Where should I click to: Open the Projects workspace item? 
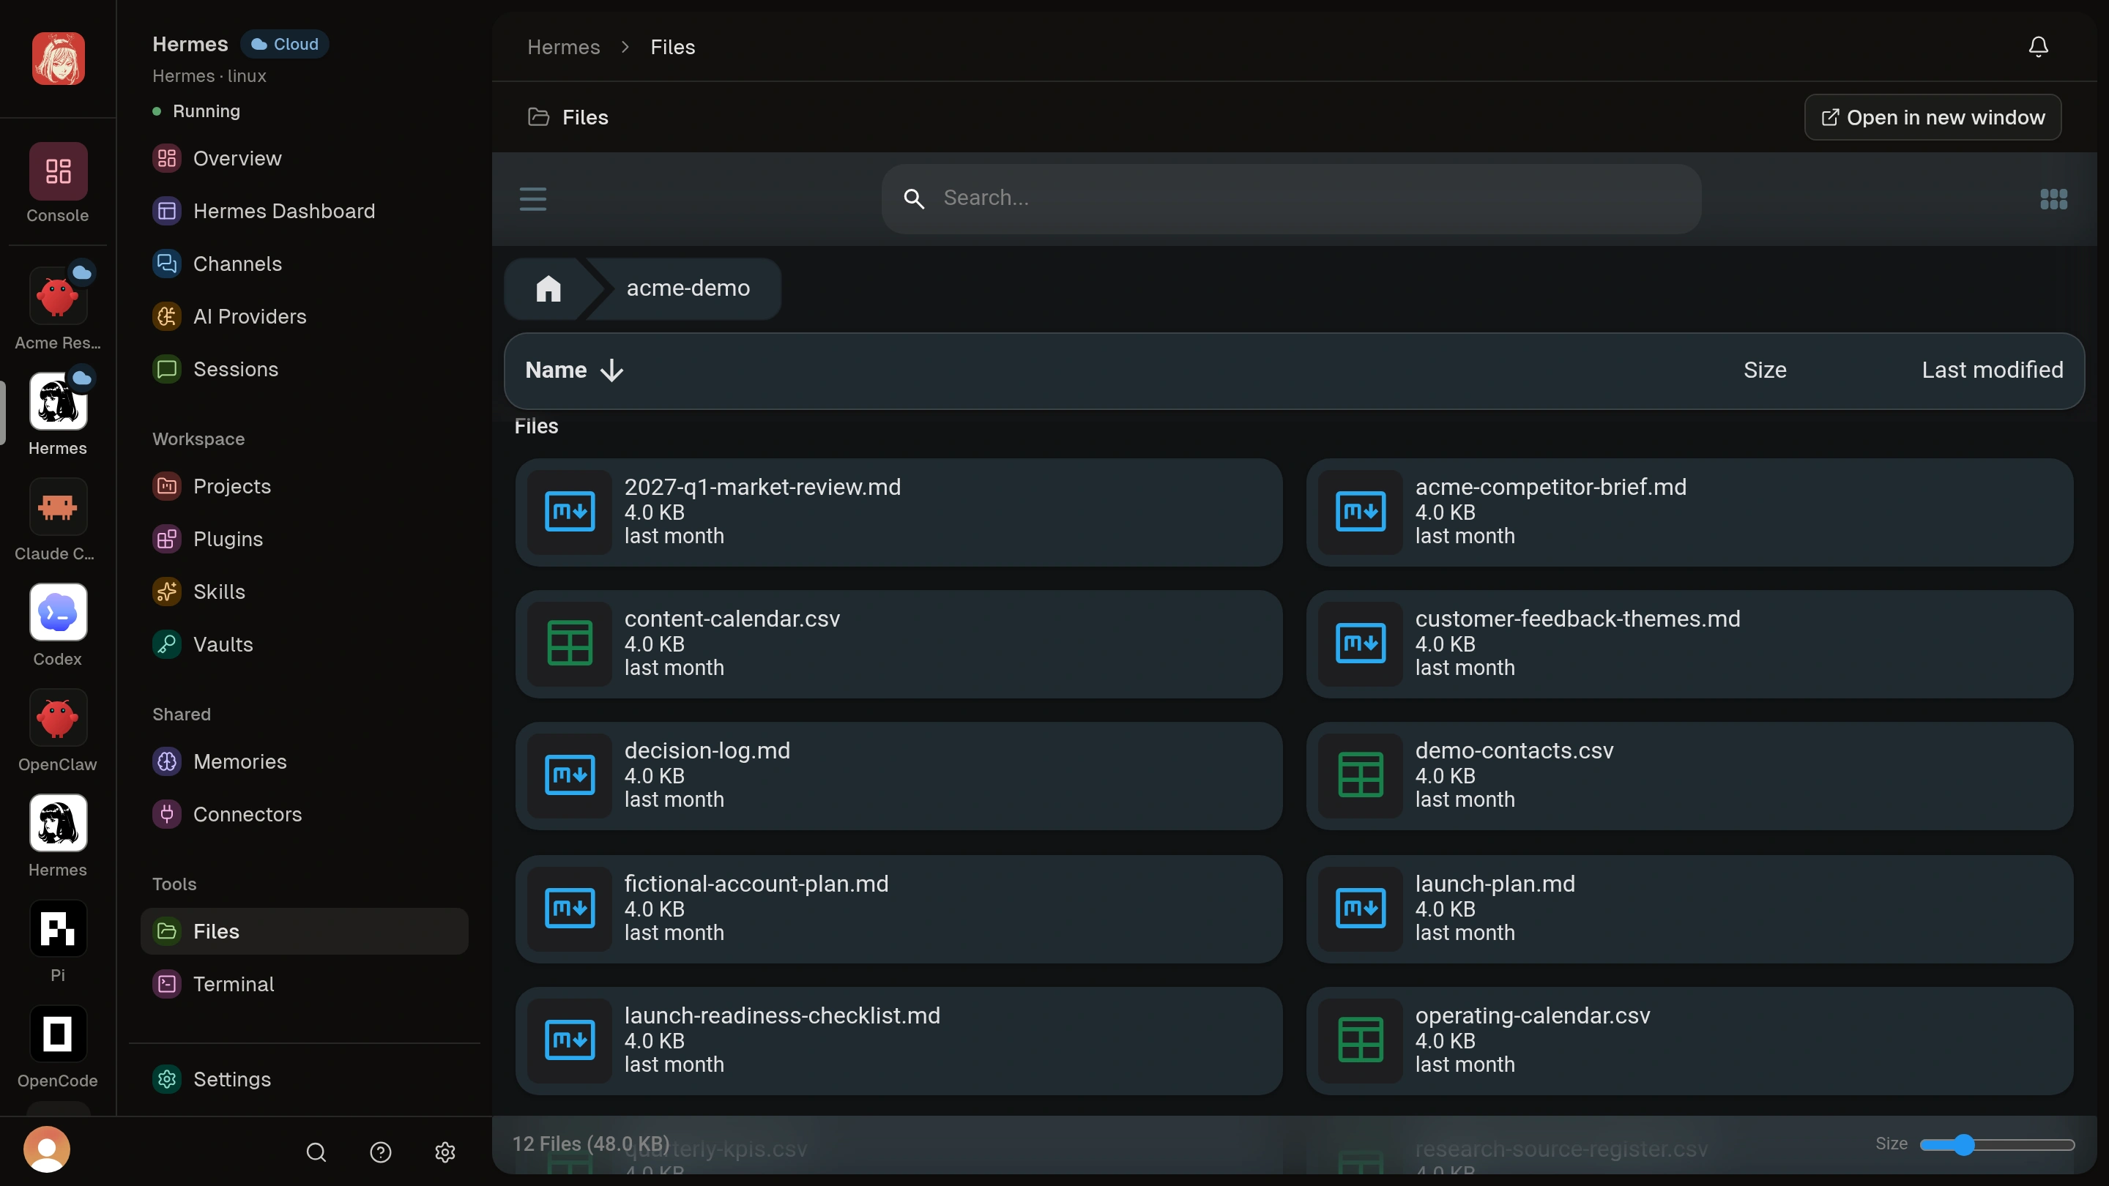(x=304, y=486)
